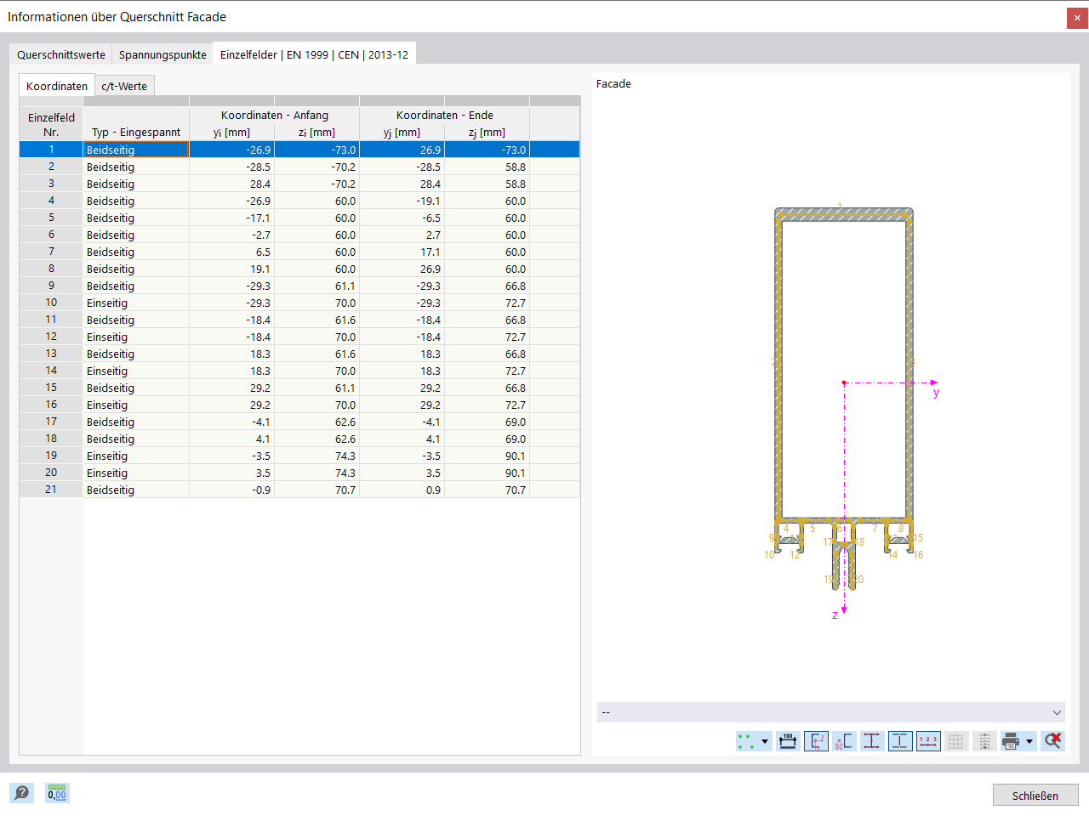The width and height of the screenshot is (1089, 816).
Task: Select row number 13 in the table
Action: (51, 354)
